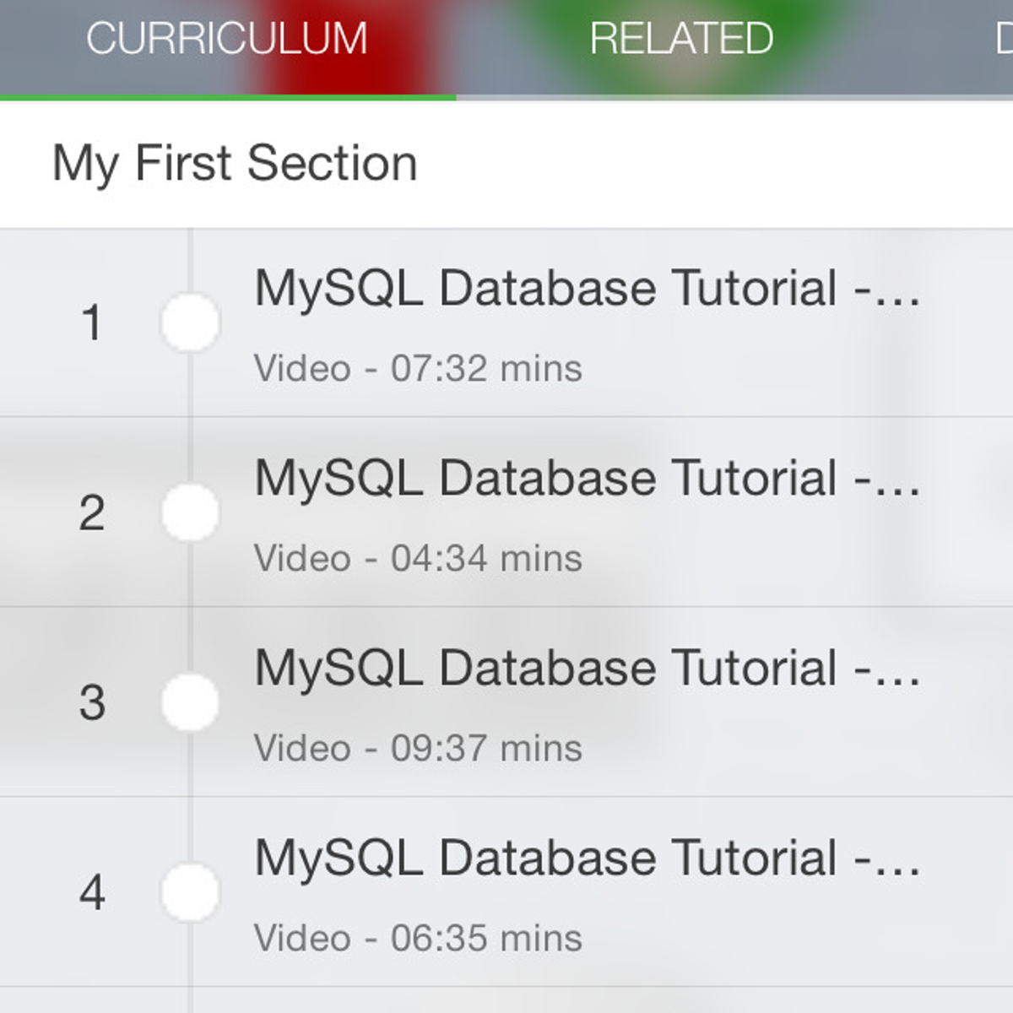Open the second MySQL Database Tutorial title
This screenshot has height=1013, width=1013.
(x=587, y=479)
